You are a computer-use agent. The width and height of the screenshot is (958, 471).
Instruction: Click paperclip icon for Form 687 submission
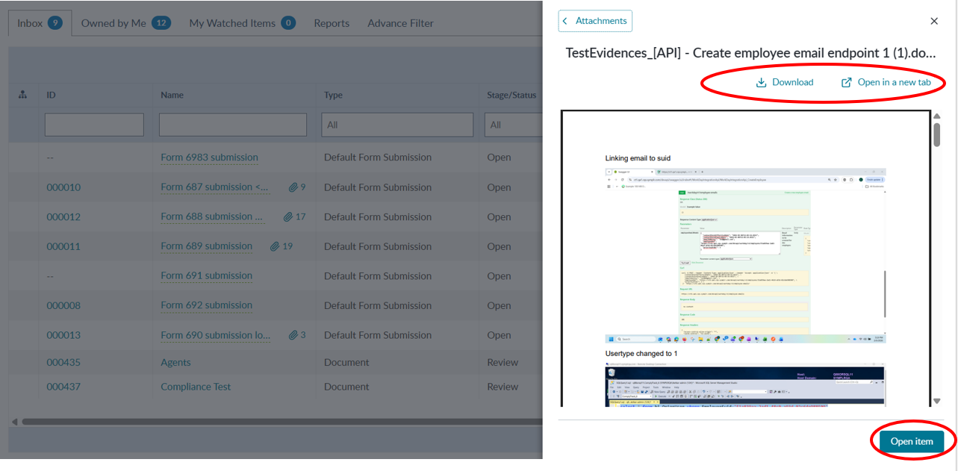click(293, 187)
